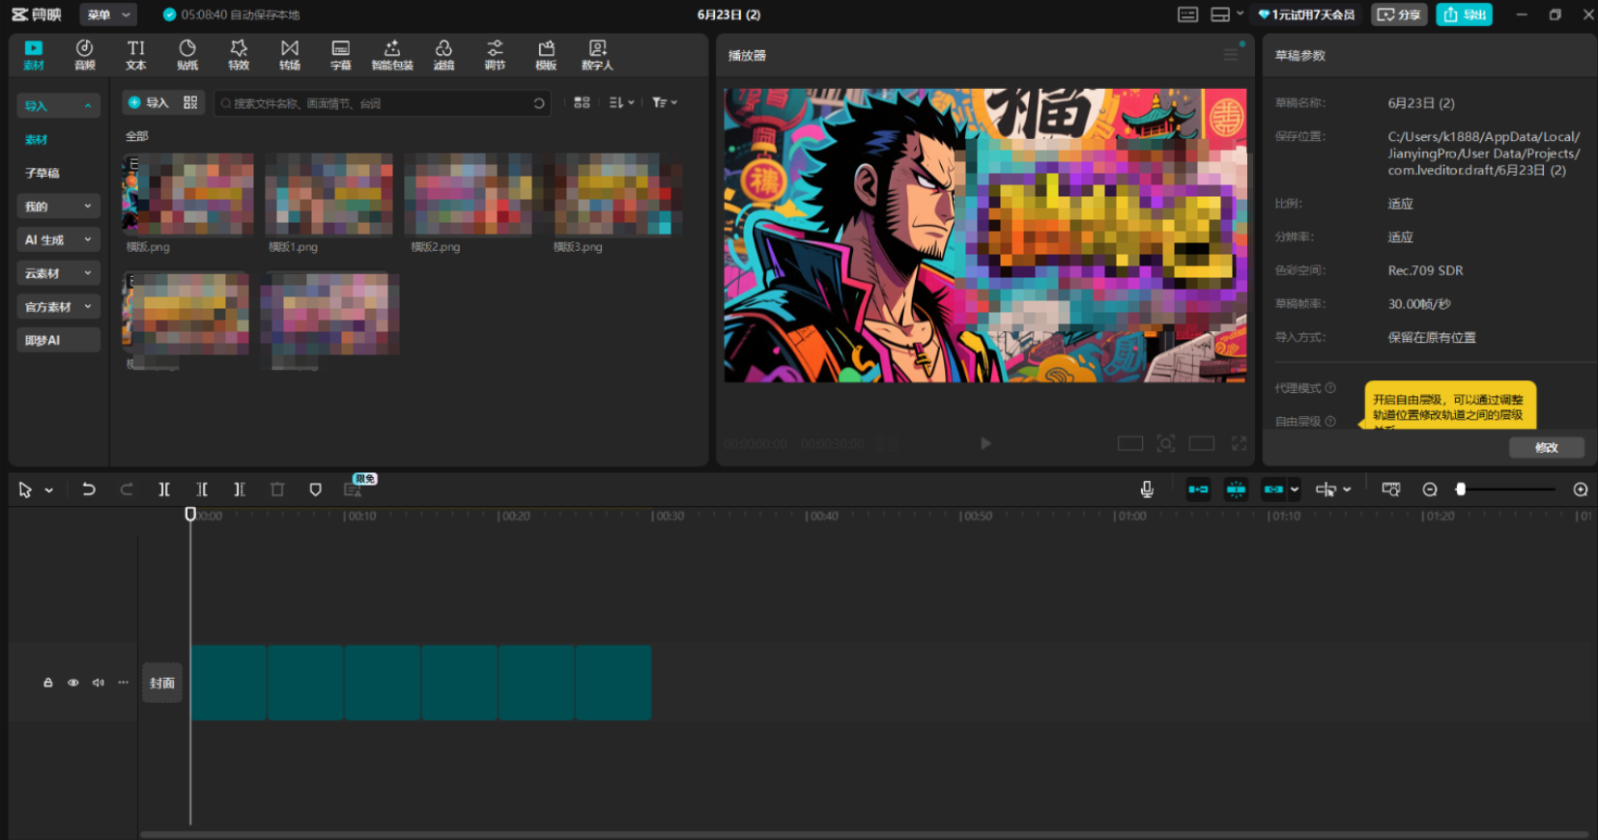Open the 转场 transitions panel
The image size is (1598, 840).
coord(290,55)
